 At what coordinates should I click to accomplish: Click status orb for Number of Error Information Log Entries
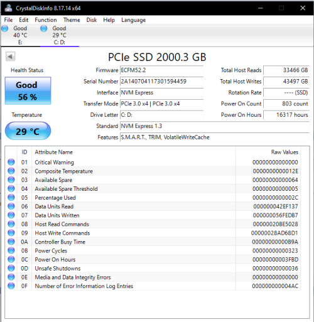(11, 286)
